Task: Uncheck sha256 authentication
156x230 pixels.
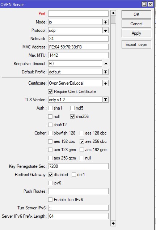Action: click(x=72, y=116)
